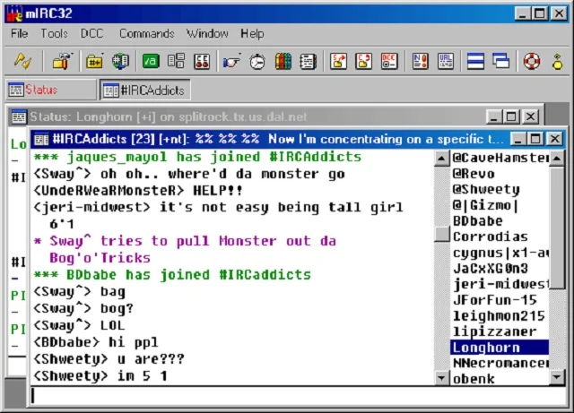Click the pointing hand Finger icon
The width and height of the screenshot is (574, 413).
(x=231, y=62)
